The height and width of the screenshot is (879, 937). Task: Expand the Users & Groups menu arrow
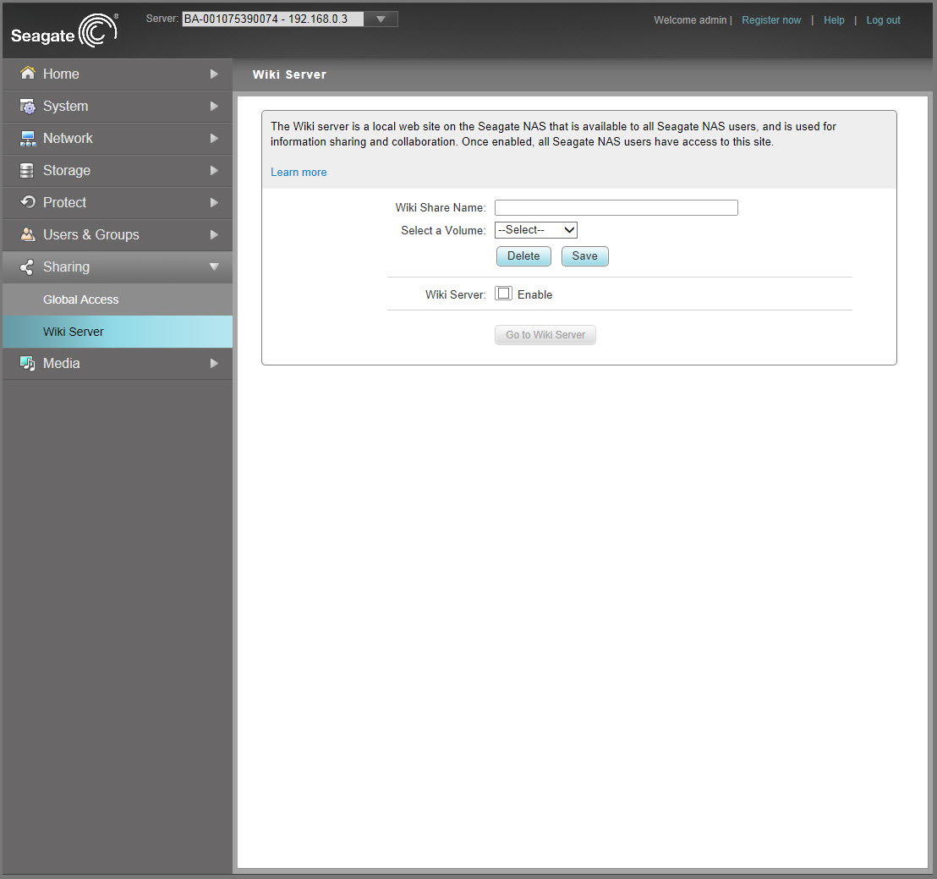[x=214, y=235]
